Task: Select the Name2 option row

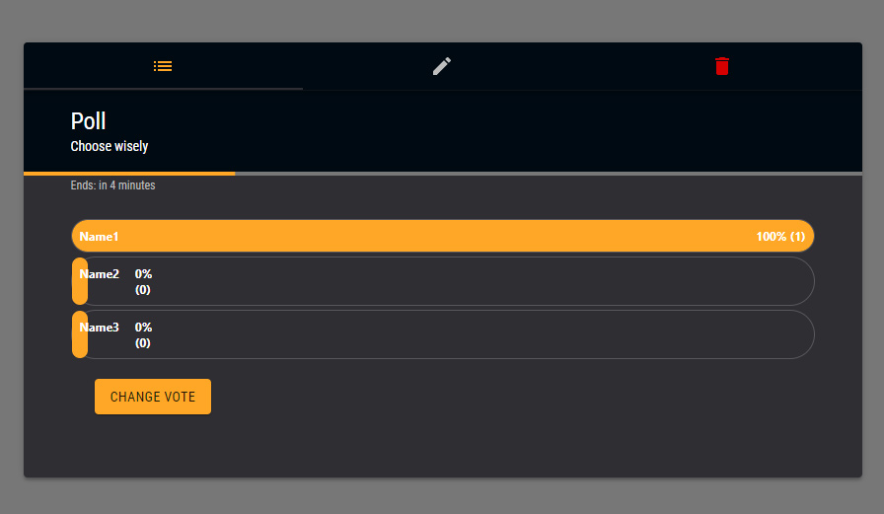Action: pyautogui.click(x=474, y=281)
